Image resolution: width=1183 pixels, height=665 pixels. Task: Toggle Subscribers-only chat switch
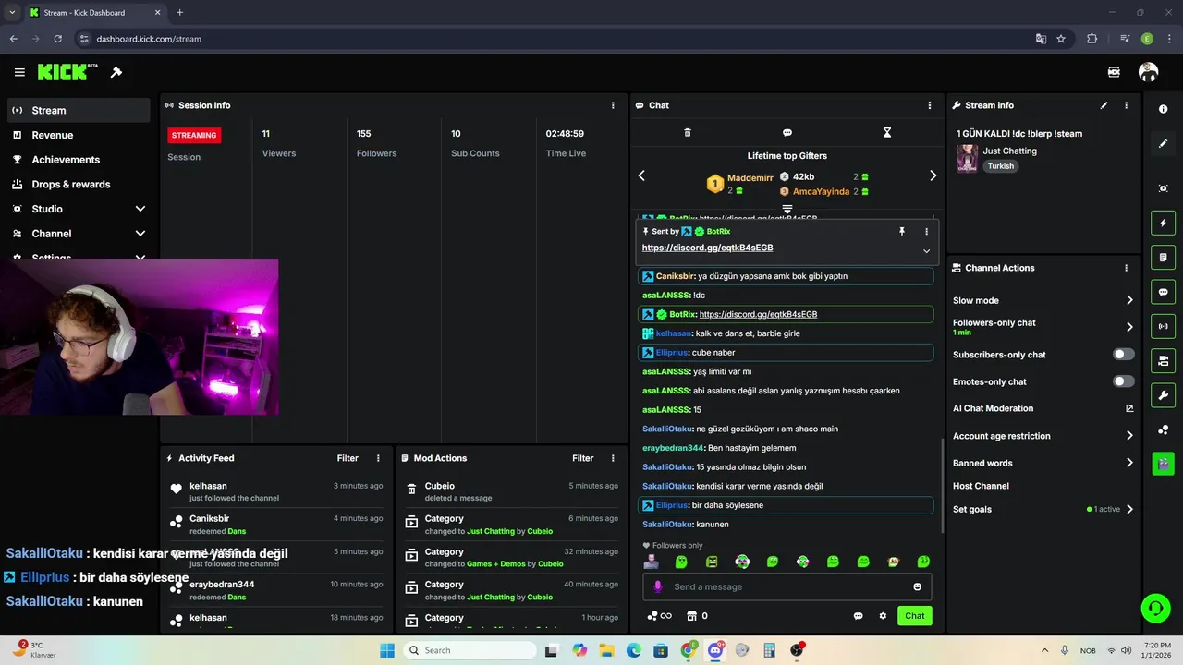pos(1124,355)
